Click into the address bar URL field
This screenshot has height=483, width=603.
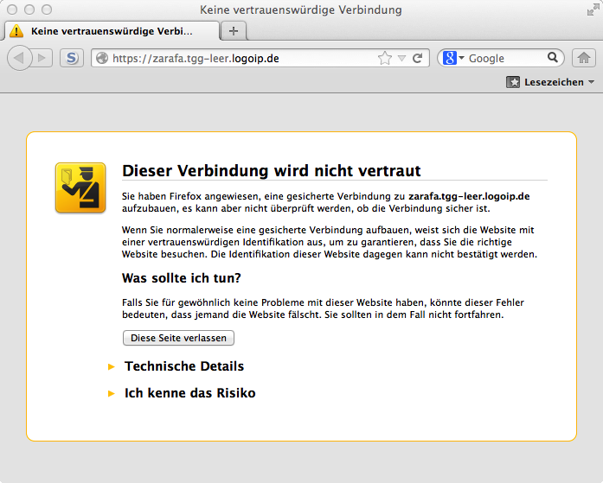(242, 59)
